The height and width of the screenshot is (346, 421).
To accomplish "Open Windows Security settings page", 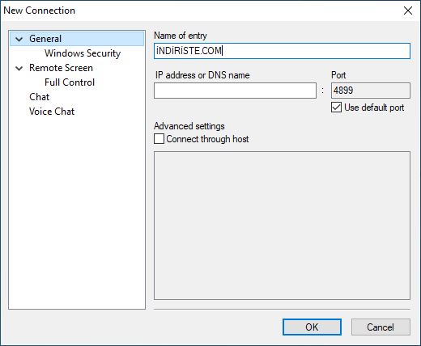I will (83, 53).
